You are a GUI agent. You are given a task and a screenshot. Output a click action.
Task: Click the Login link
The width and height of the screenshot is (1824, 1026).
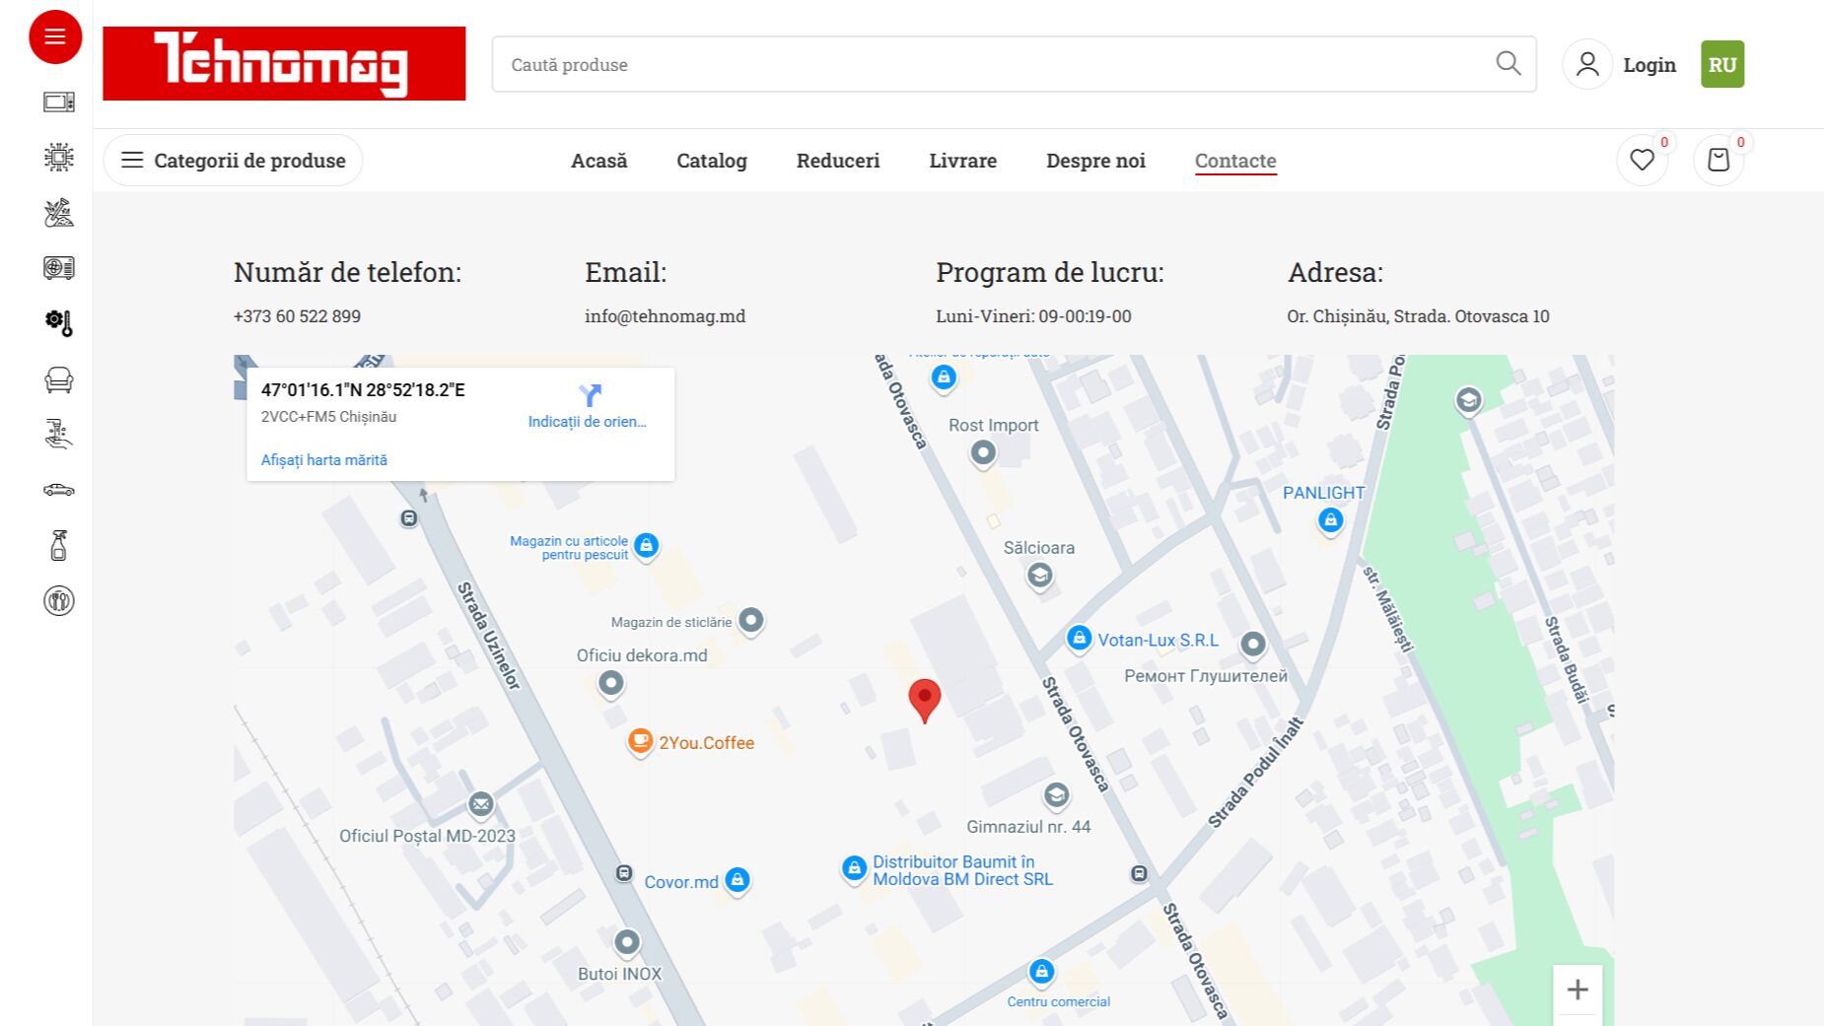pos(1649,65)
